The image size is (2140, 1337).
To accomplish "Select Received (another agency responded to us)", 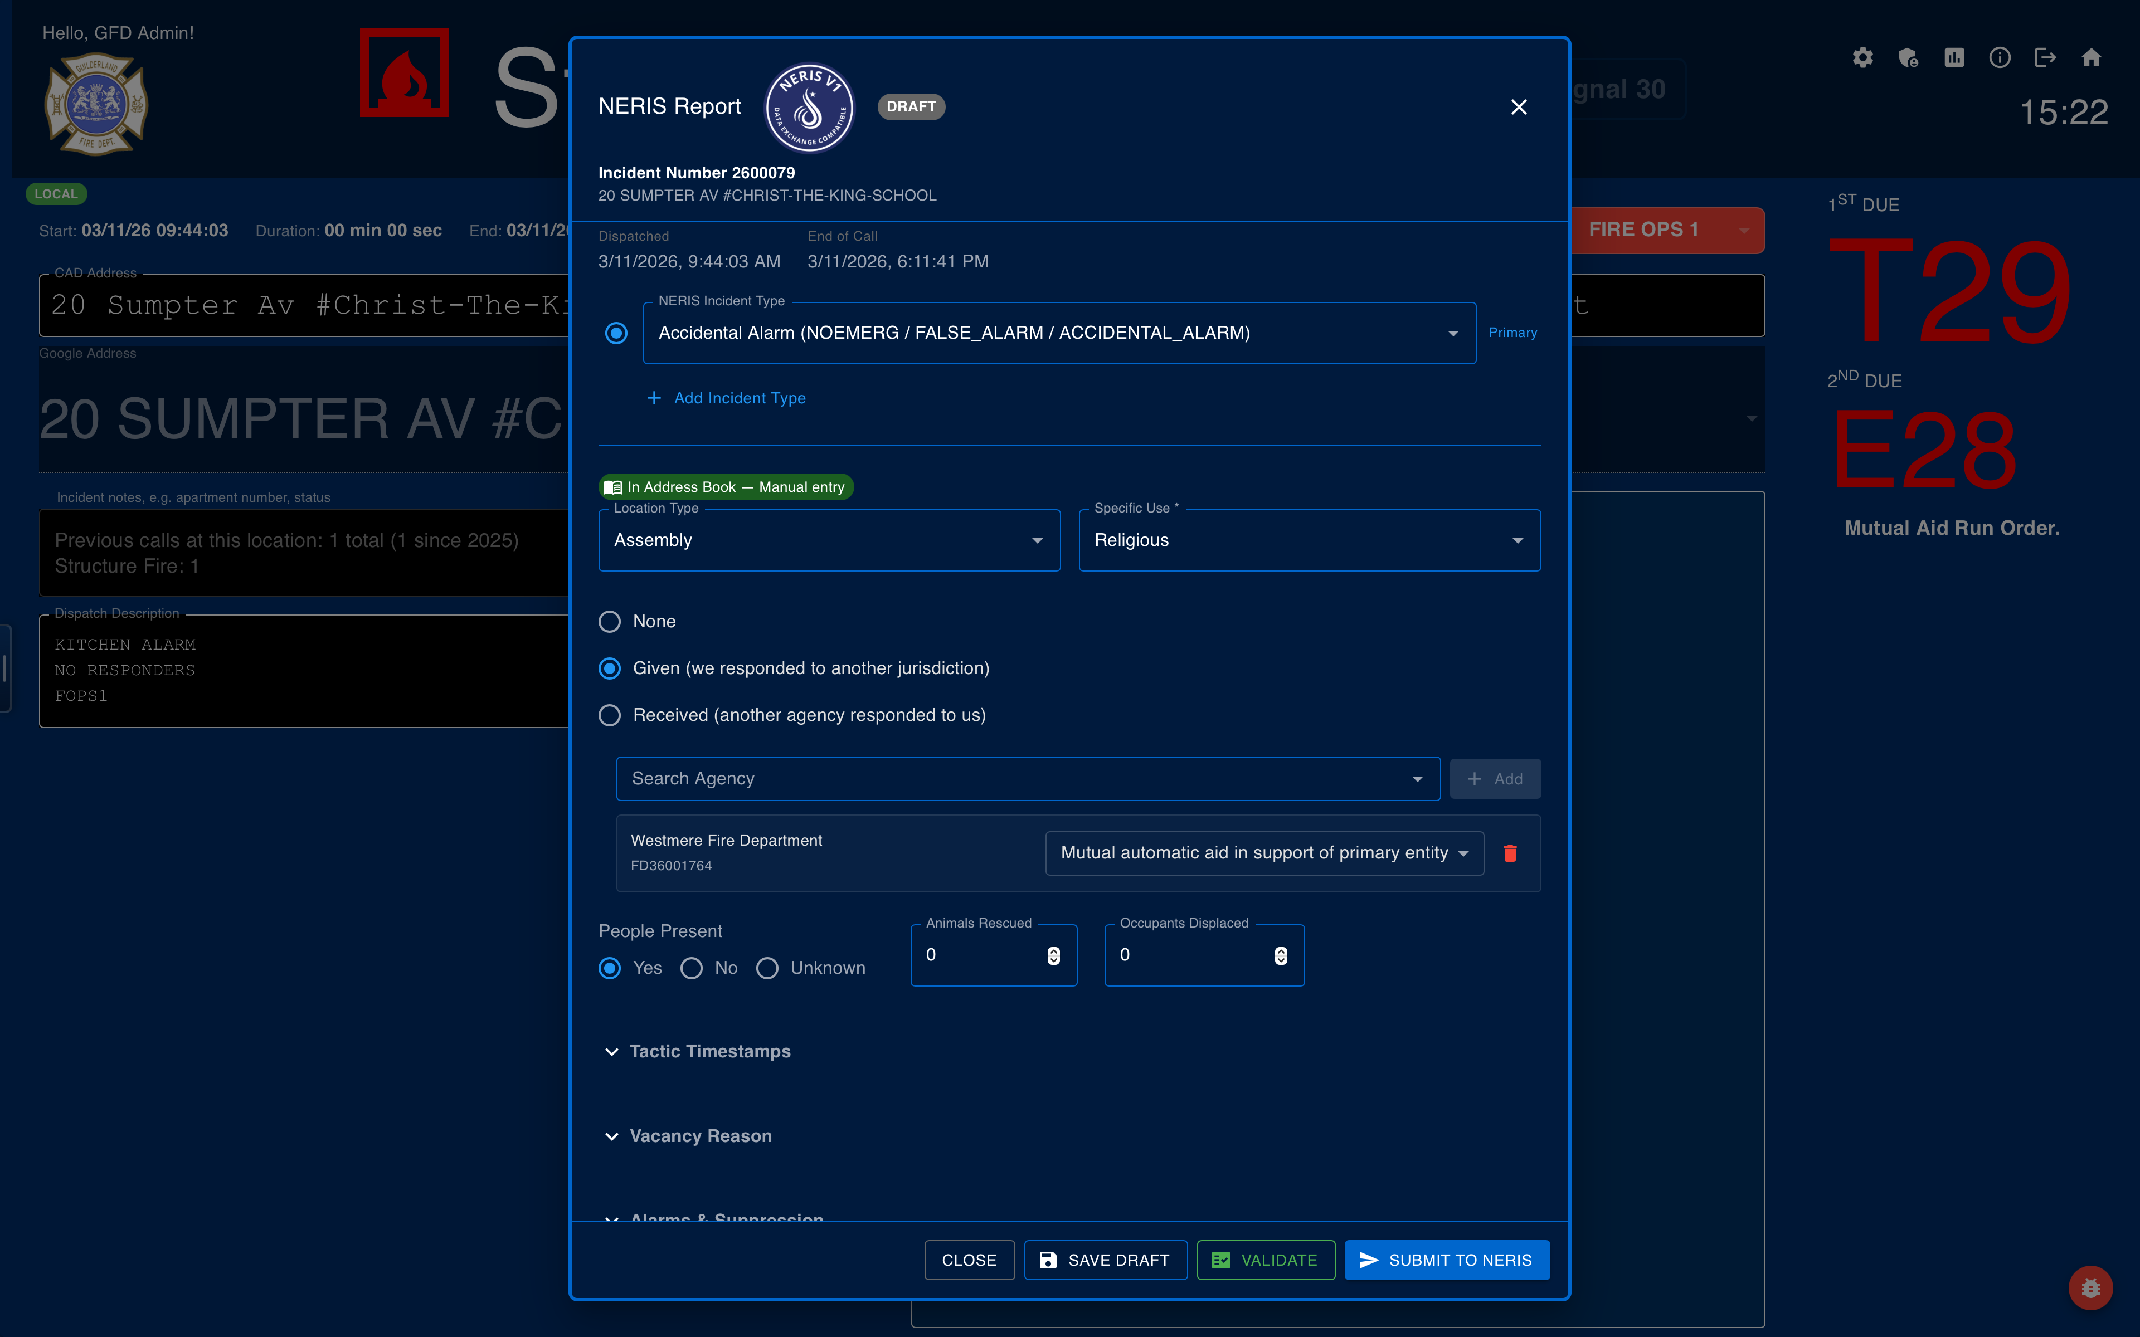I will coord(609,715).
